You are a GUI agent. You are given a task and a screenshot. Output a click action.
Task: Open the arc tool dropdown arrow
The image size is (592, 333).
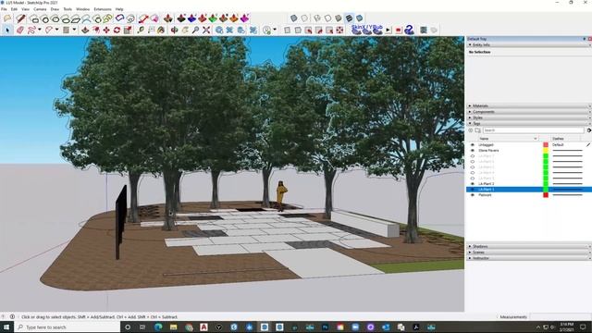(x=57, y=30)
